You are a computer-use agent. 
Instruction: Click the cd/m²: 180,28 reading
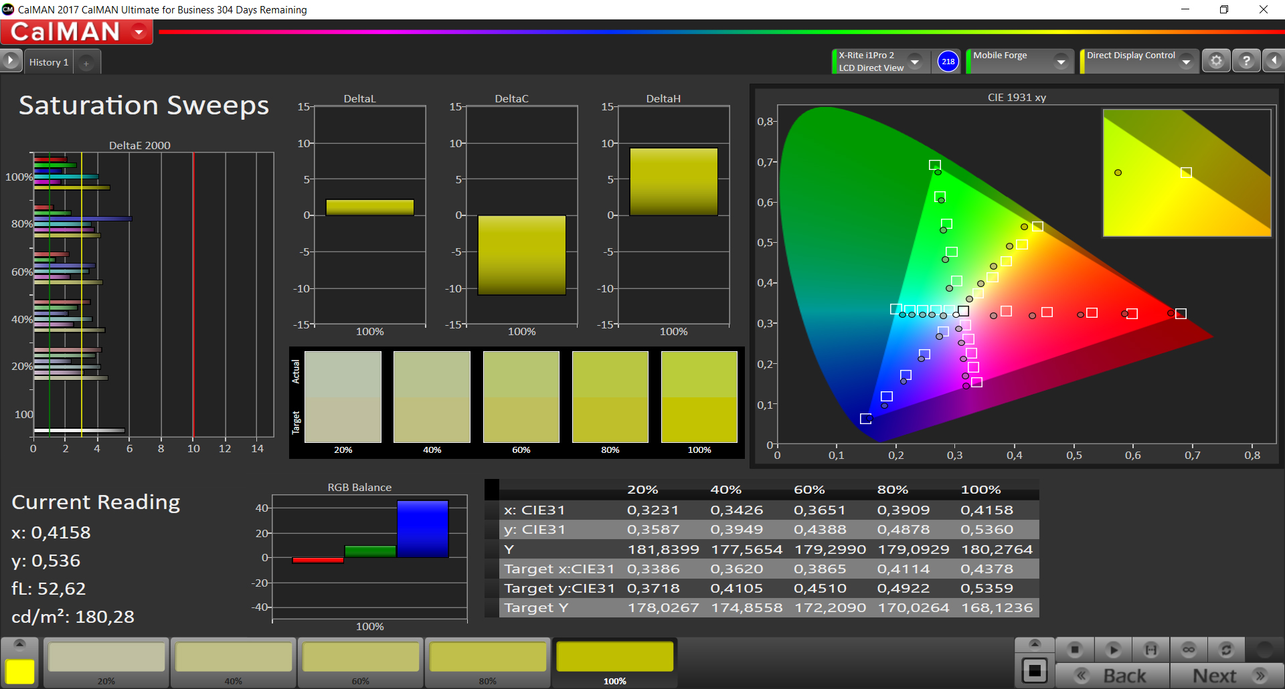tap(73, 617)
